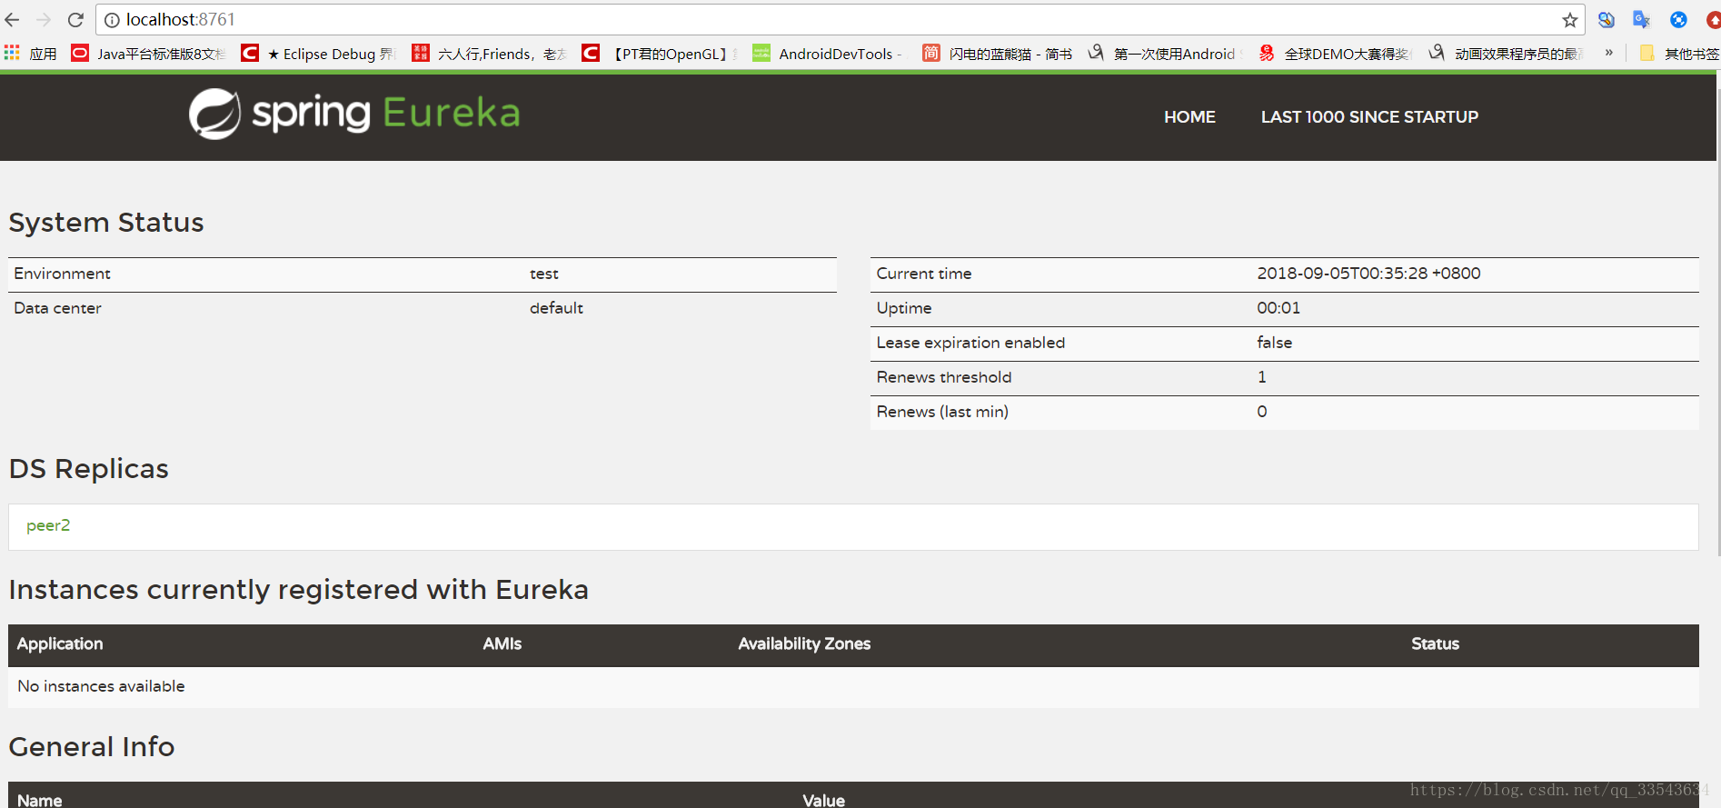The image size is (1721, 808).
Task: Click the 'Renews threshold' label
Action: (x=943, y=377)
